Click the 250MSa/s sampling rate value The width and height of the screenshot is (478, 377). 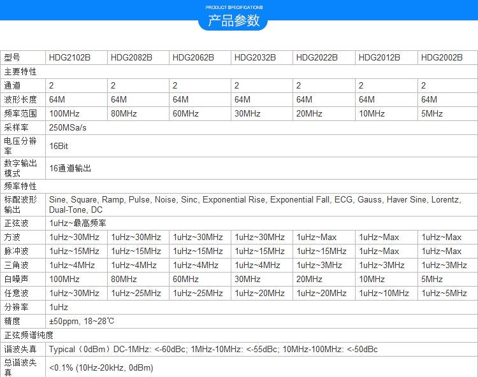[x=68, y=127]
